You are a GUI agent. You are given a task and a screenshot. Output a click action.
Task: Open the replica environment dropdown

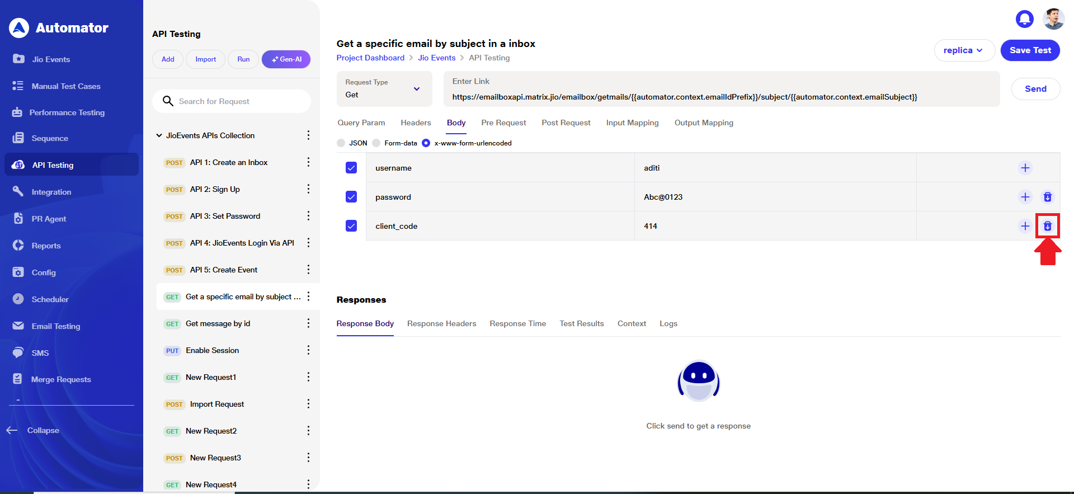point(964,50)
